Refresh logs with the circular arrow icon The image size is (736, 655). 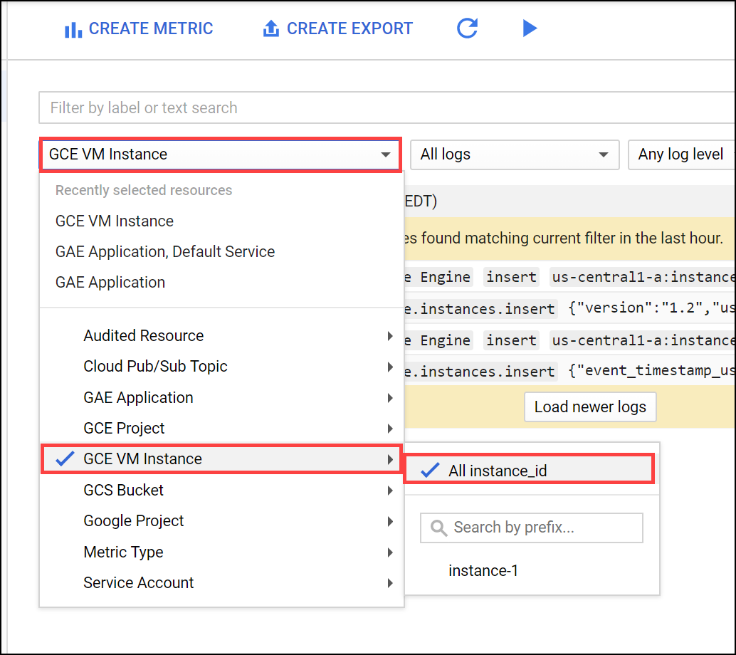point(468,28)
